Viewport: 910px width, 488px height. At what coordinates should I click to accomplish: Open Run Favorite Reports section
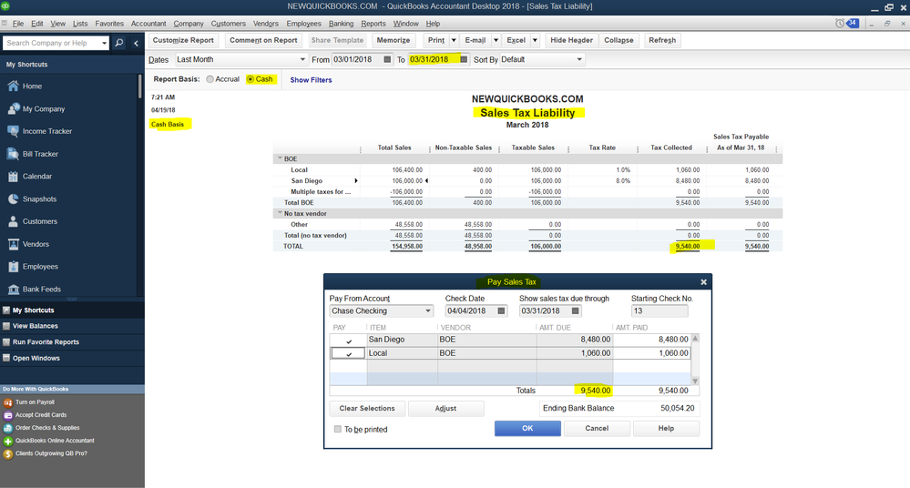pos(46,342)
